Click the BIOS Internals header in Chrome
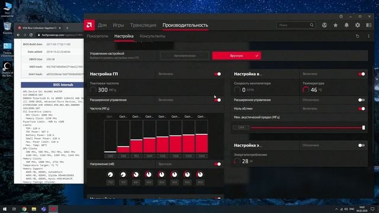 [53, 85]
